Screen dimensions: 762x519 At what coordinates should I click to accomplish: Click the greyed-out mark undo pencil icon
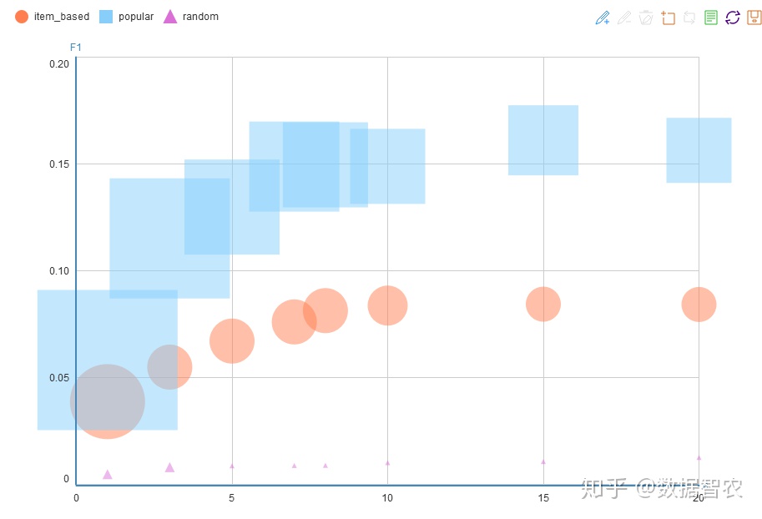tap(624, 18)
